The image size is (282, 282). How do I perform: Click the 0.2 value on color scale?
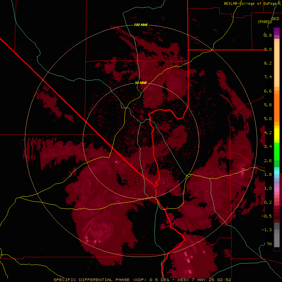click(x=268, y=202)
